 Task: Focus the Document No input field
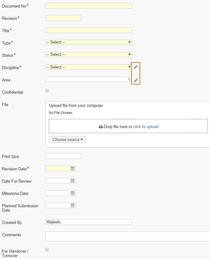pos(89,6)
